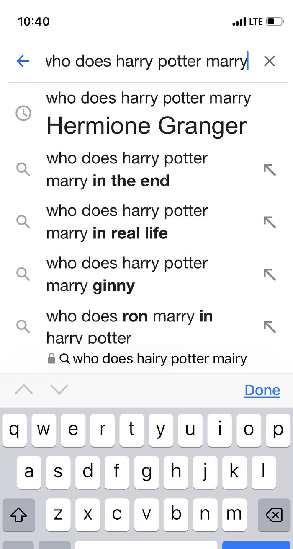Tap the upward chevron above the keyboard
Image resolution: width=293 pixels, height=549 pixels.
[24, 390]
